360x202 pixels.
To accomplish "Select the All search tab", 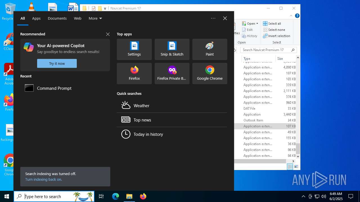I will tap(23, 18).
